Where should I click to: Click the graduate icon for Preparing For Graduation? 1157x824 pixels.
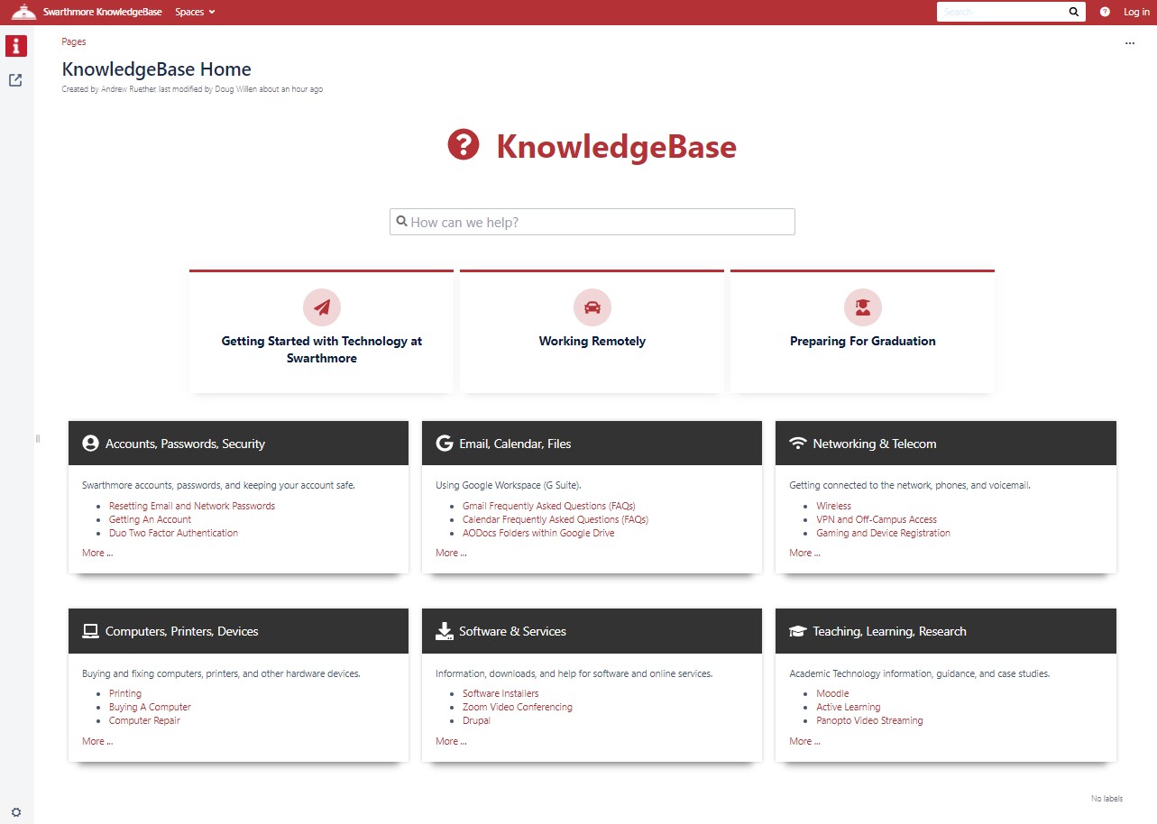[x=863, y=307]
